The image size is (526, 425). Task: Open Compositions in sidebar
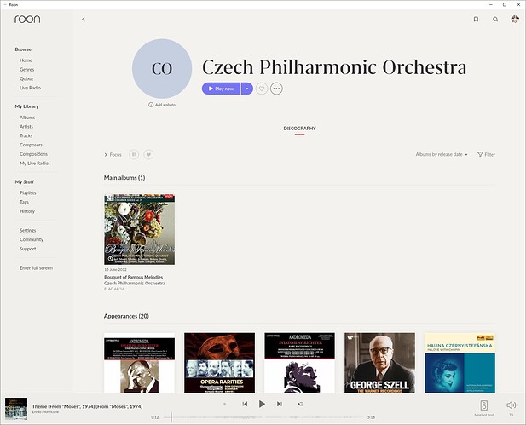(x=33, y=154)
